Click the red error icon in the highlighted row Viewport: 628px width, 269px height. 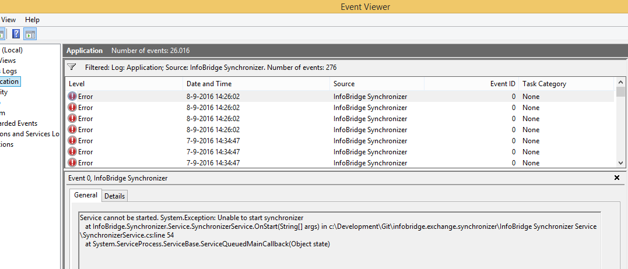point(72,96)
